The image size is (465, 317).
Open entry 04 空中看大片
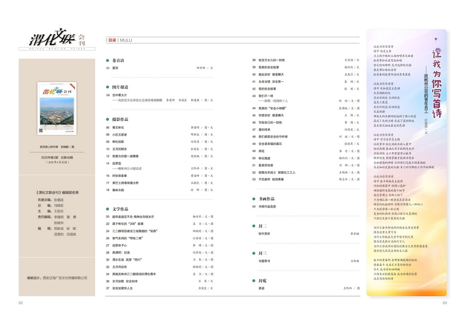[x=122, y=95]
